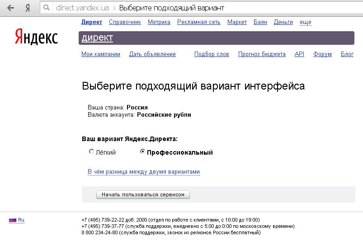Viewport: 363px width, 246px height.
Task: Open the Ru language selector
Action: (x=21, y=220)
